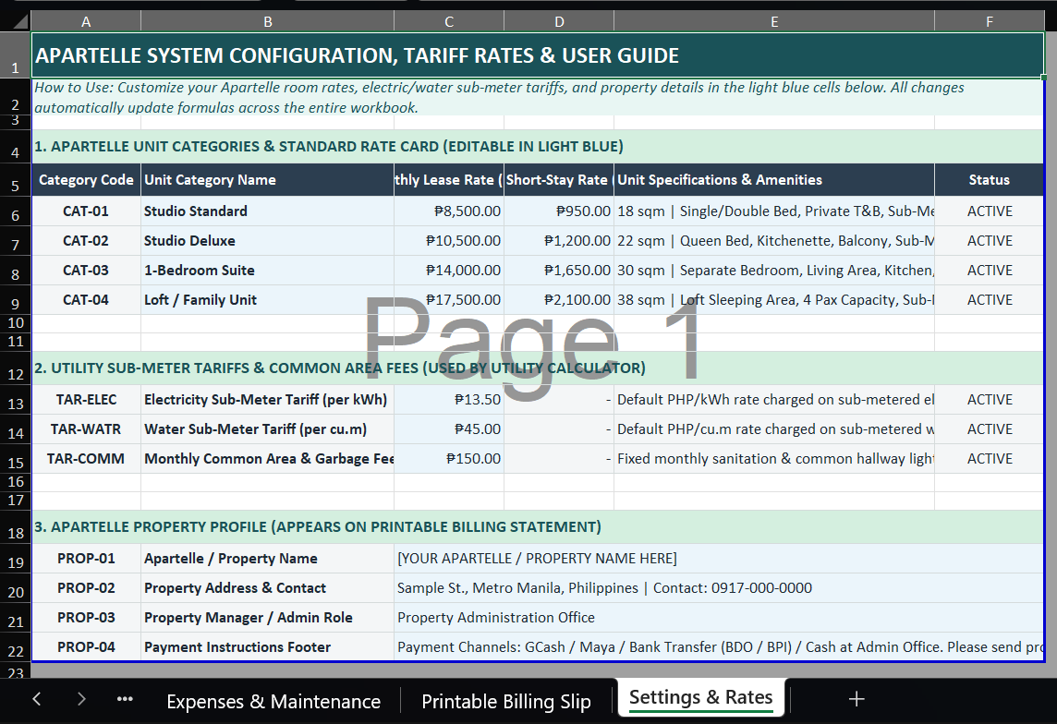Edit the ₱45.00 water tariff cell

pos(449,429)
